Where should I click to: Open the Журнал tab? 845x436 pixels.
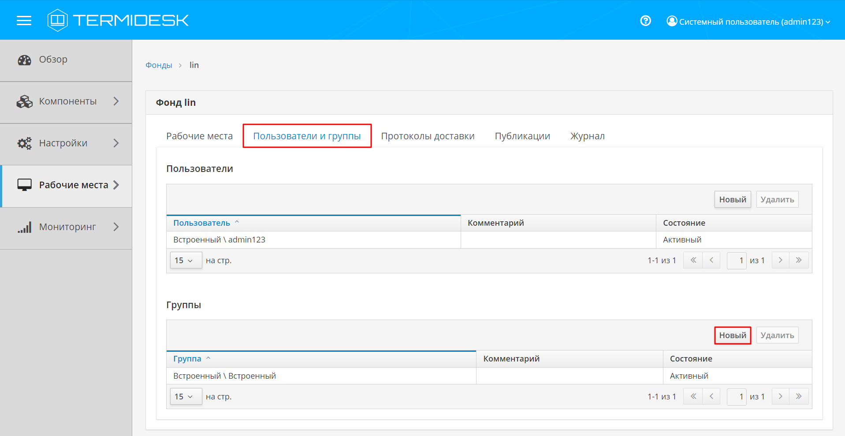[587, 136]
